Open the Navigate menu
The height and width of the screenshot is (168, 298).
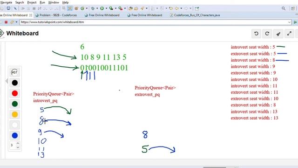[x=6, y=2]
